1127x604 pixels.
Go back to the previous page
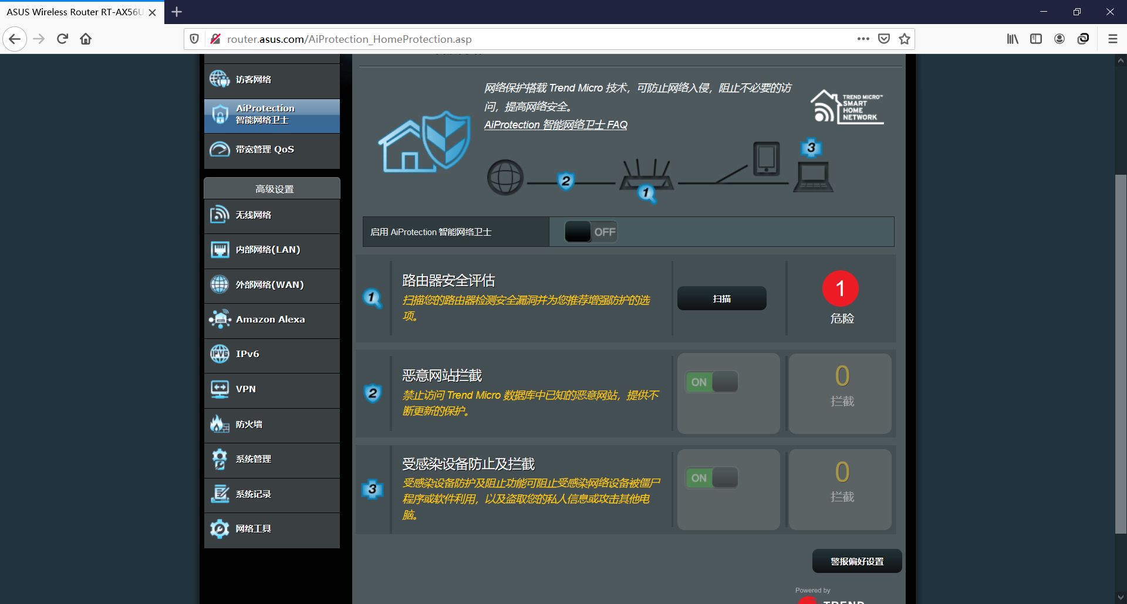[15, 39]
